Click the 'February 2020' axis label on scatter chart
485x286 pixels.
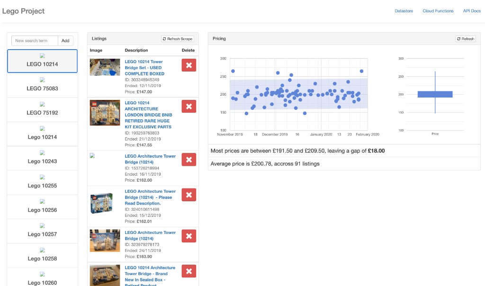tap(368, 134)
